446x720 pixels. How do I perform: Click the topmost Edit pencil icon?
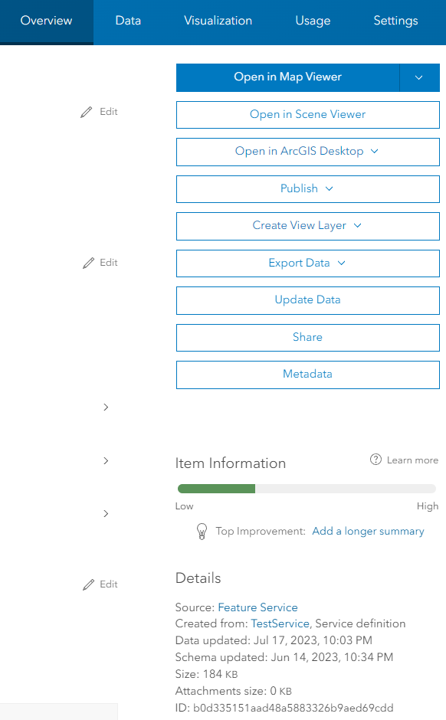(x=87, y=112)
